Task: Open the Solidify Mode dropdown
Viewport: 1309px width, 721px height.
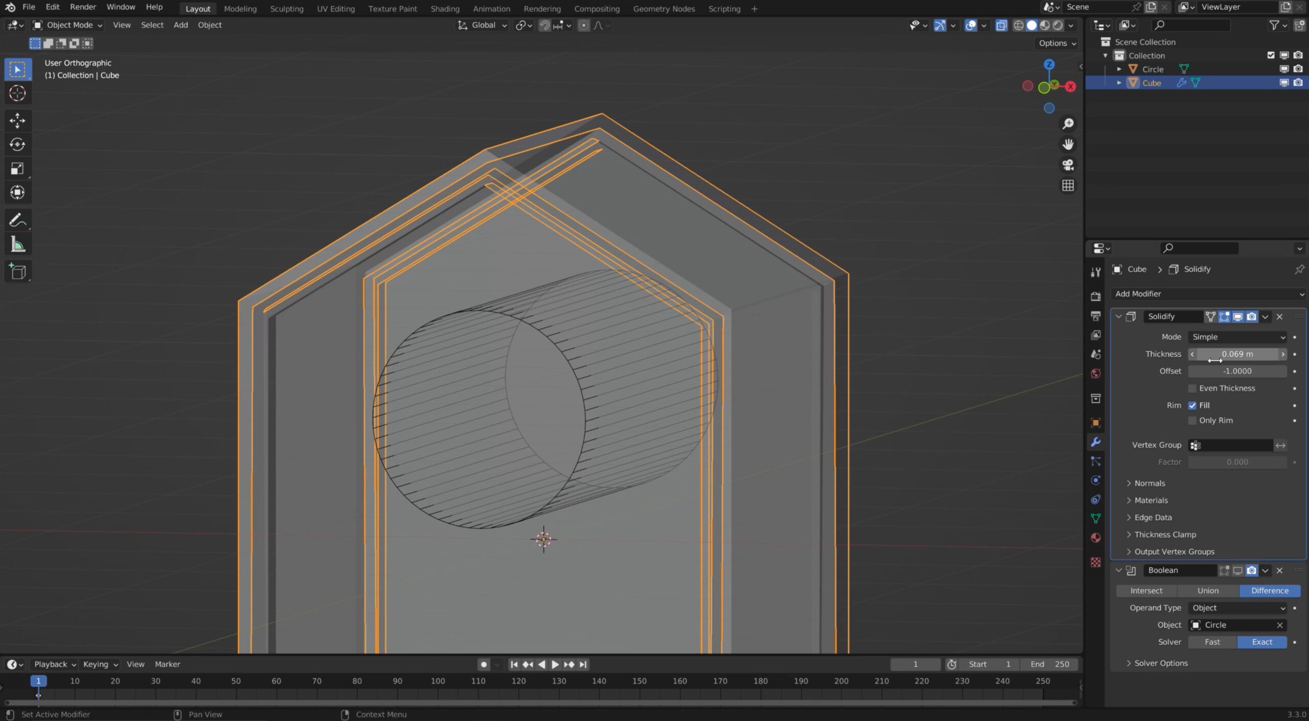Action: pos(1237,337)
